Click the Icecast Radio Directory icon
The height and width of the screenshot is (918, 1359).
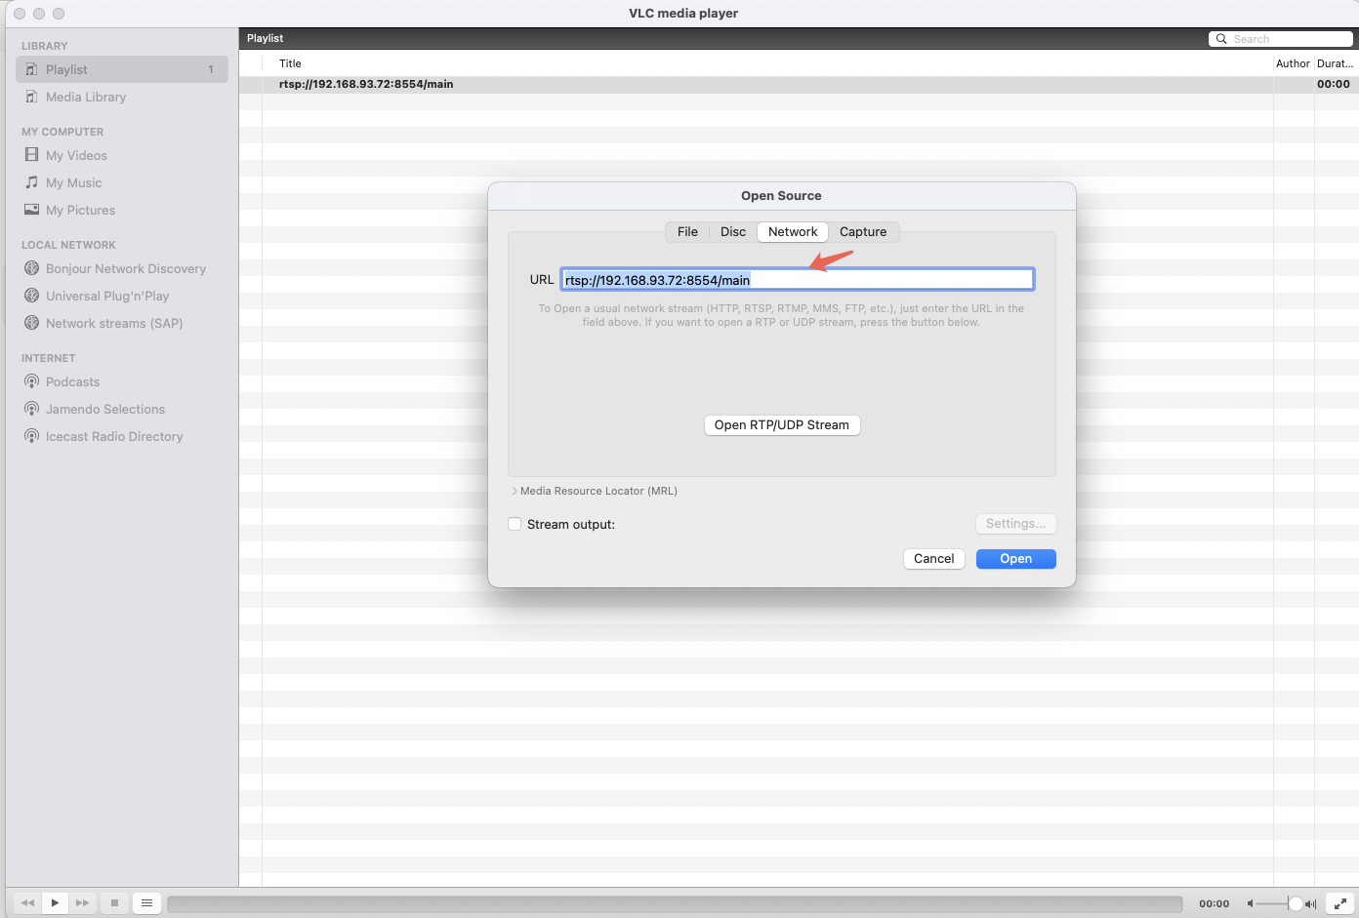pos(31,436)
